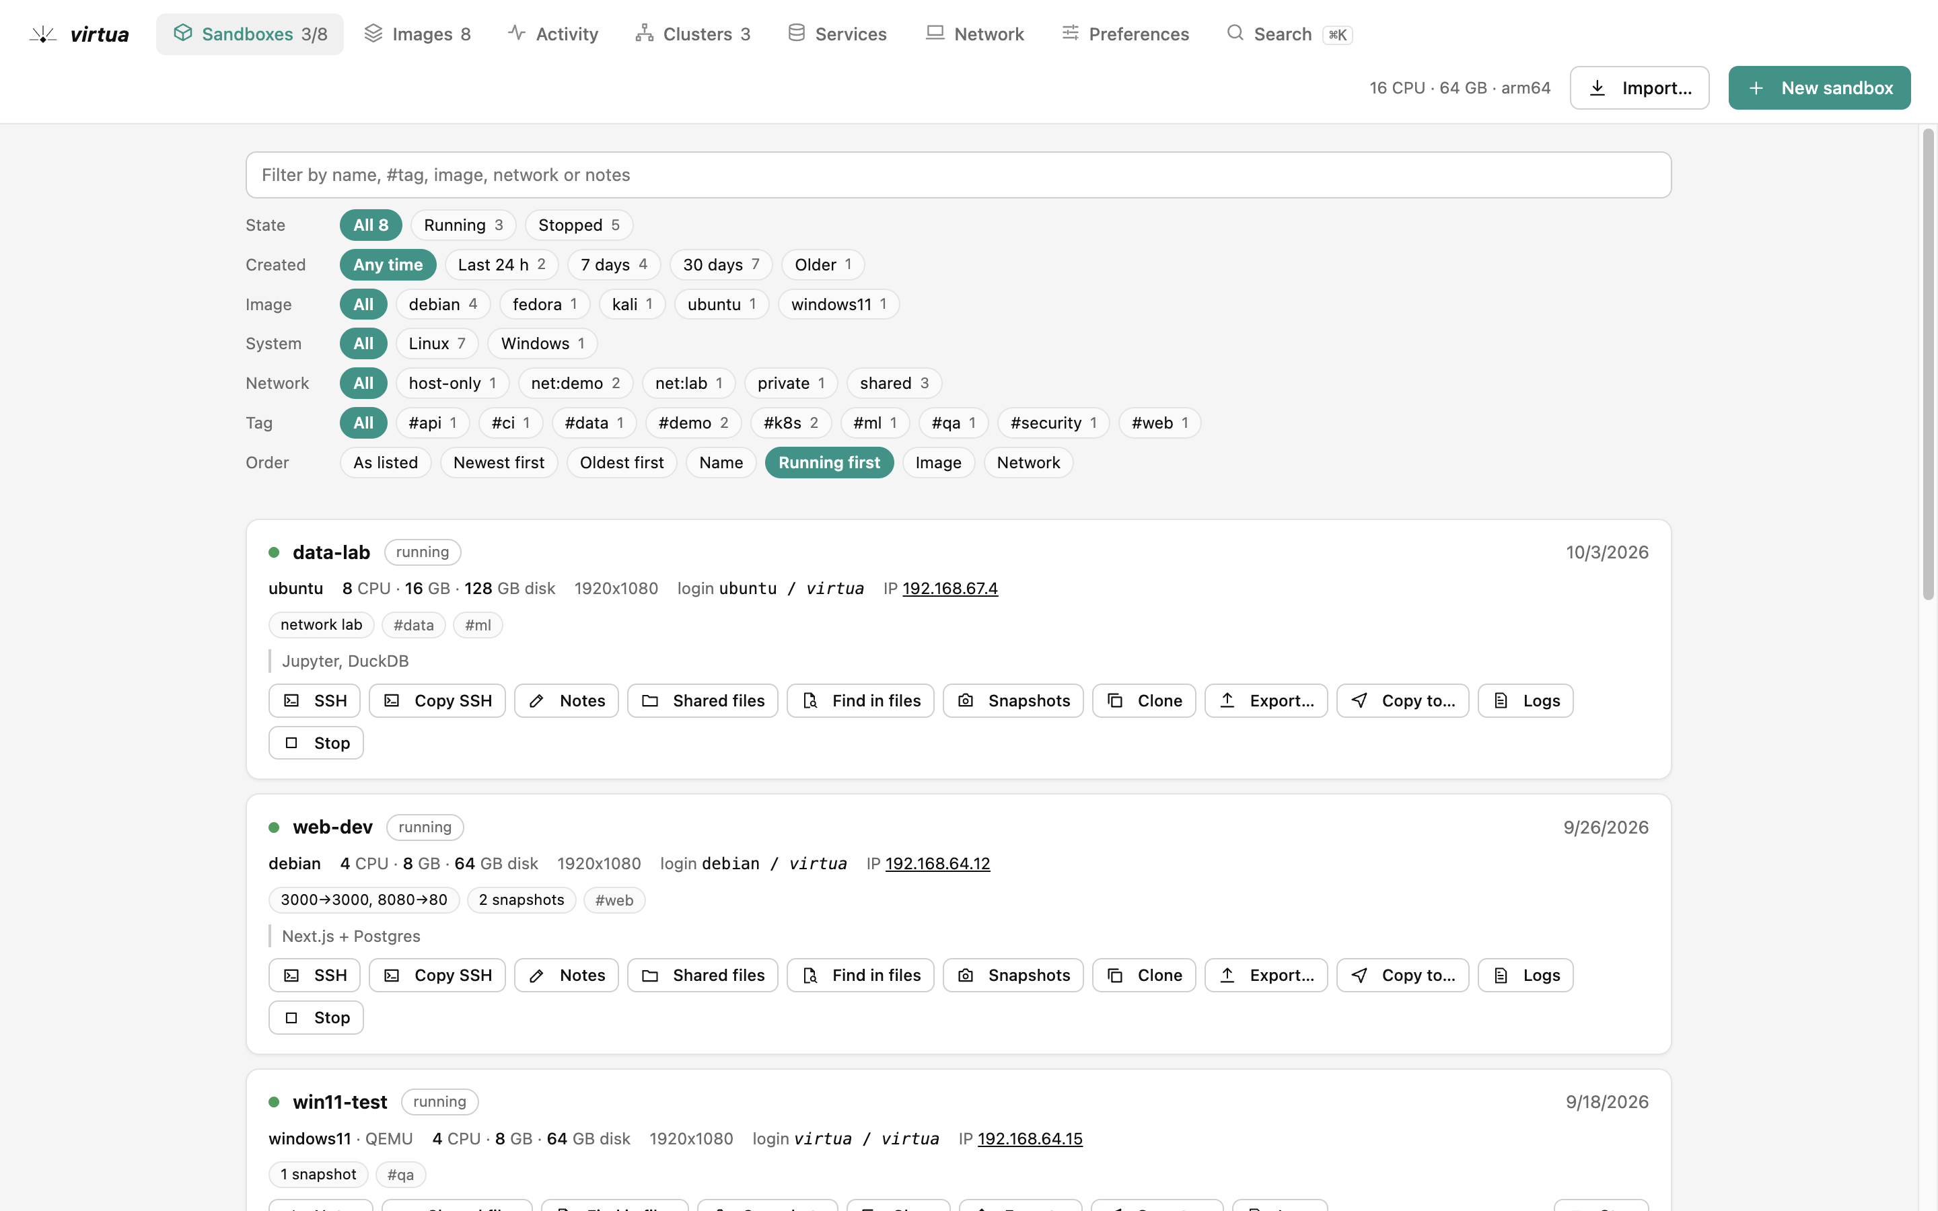Screen dimensions: 1938x1211
Task: Open Shared files for data-lab
Action: [703, 701]
